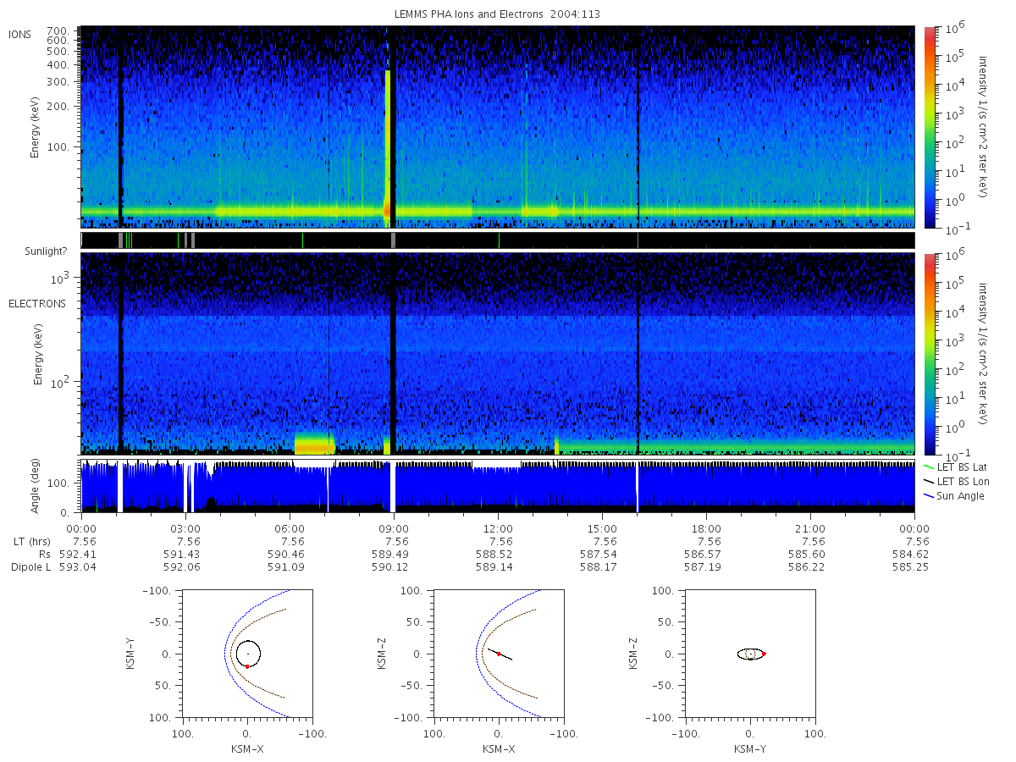Click the red spacecraft marker in KSM-Y/KSM-Z plot
This screenshot has width=1016, height=762.
point(764,654)
